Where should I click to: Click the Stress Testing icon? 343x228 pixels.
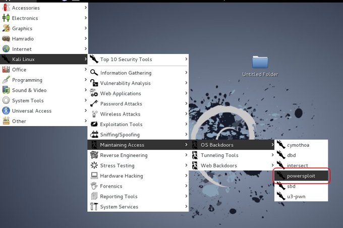(x=94, y=165)
